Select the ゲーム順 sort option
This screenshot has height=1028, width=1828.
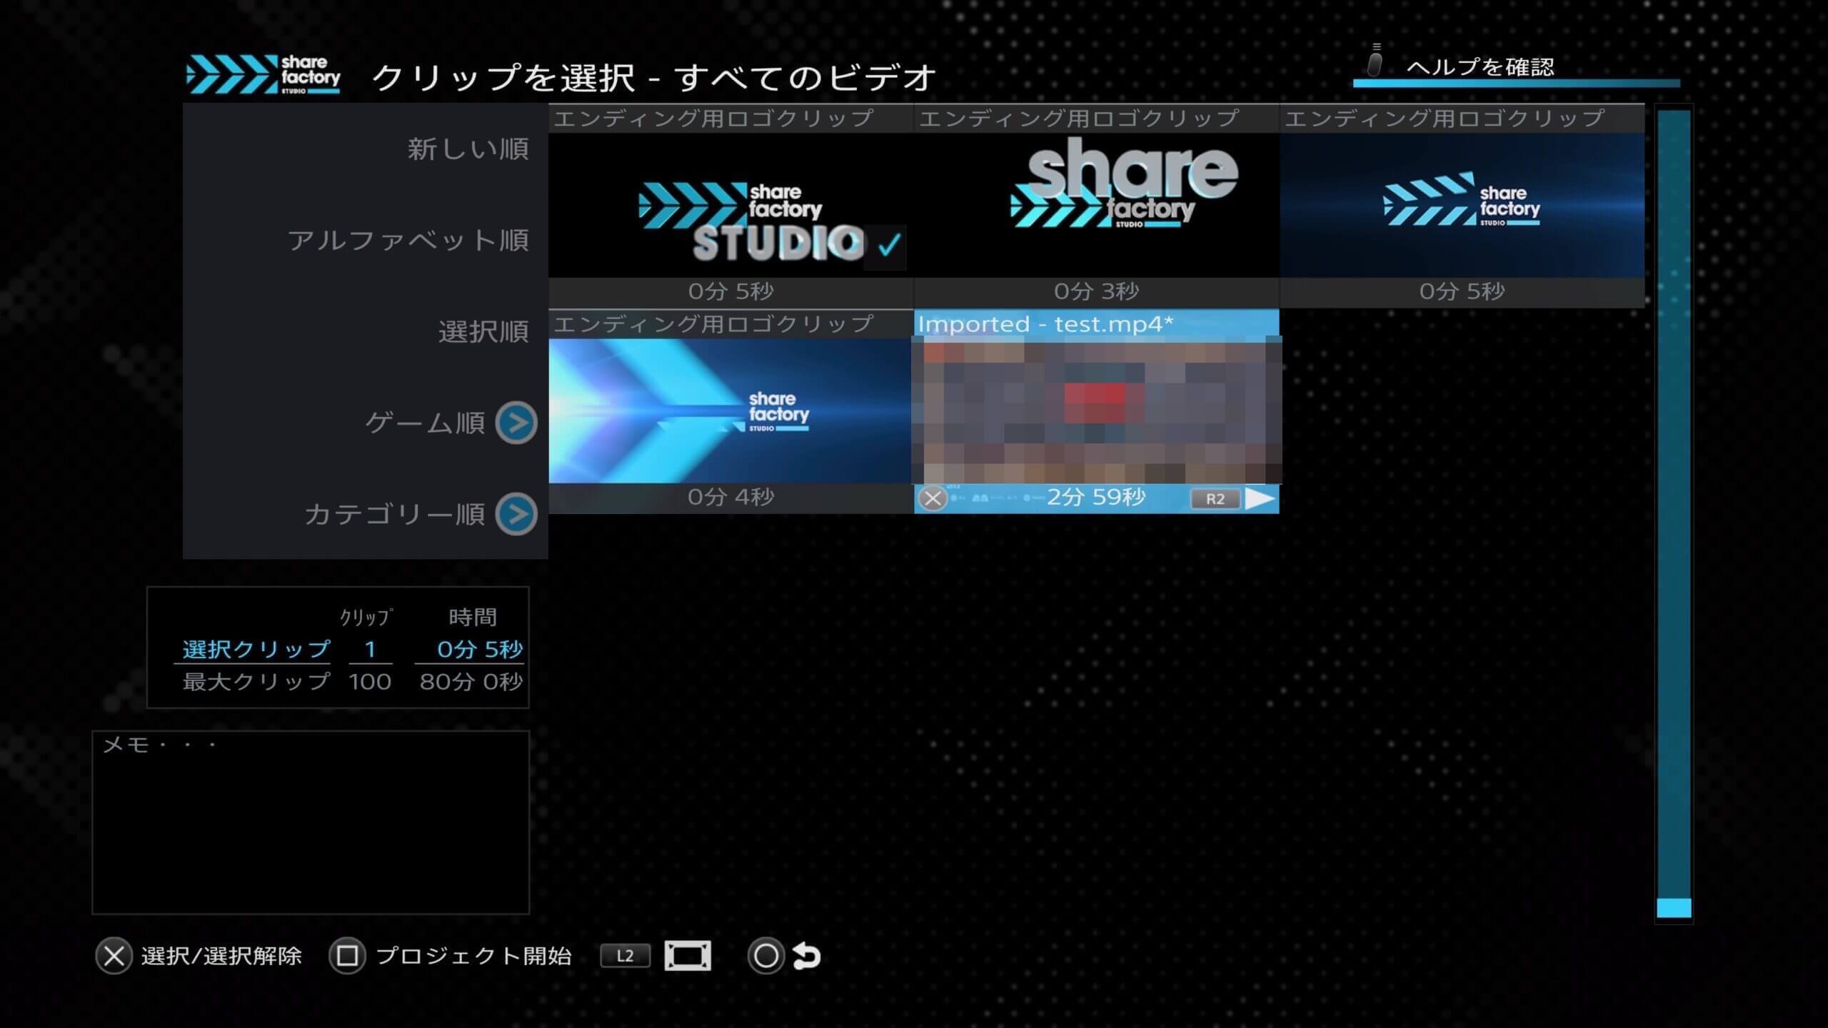point(426,423)
